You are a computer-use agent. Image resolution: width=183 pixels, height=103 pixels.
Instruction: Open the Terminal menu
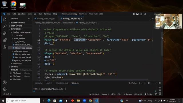(x=47, y=14)
